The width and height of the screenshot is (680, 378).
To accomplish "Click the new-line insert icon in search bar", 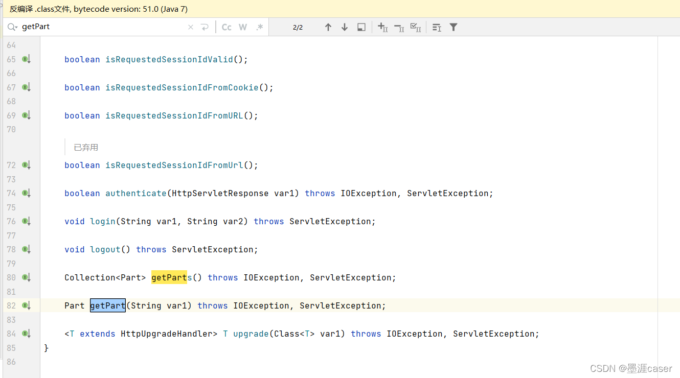I will pos(204,27).
